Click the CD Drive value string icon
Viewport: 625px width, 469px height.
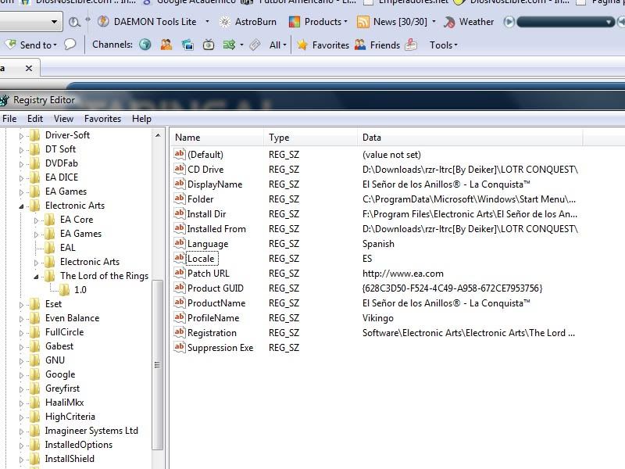[180, 169]
